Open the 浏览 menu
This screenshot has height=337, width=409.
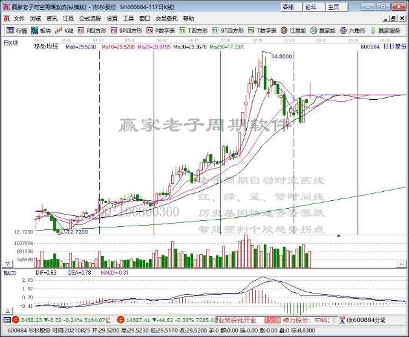pyautogui.click(x=35, y=18)
